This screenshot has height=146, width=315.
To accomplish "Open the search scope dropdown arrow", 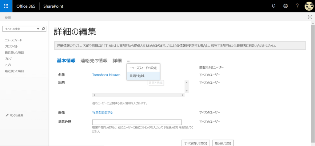I will click(x=38, y=29).
